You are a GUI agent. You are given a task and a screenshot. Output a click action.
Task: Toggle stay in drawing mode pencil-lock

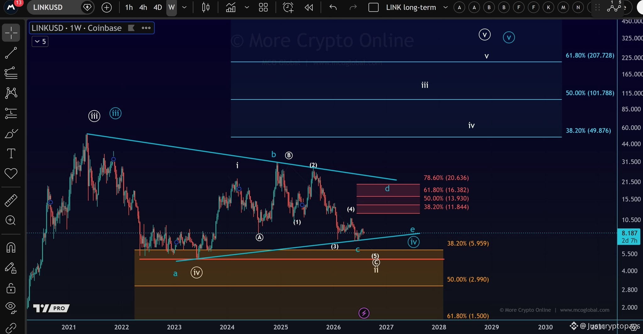11,268
